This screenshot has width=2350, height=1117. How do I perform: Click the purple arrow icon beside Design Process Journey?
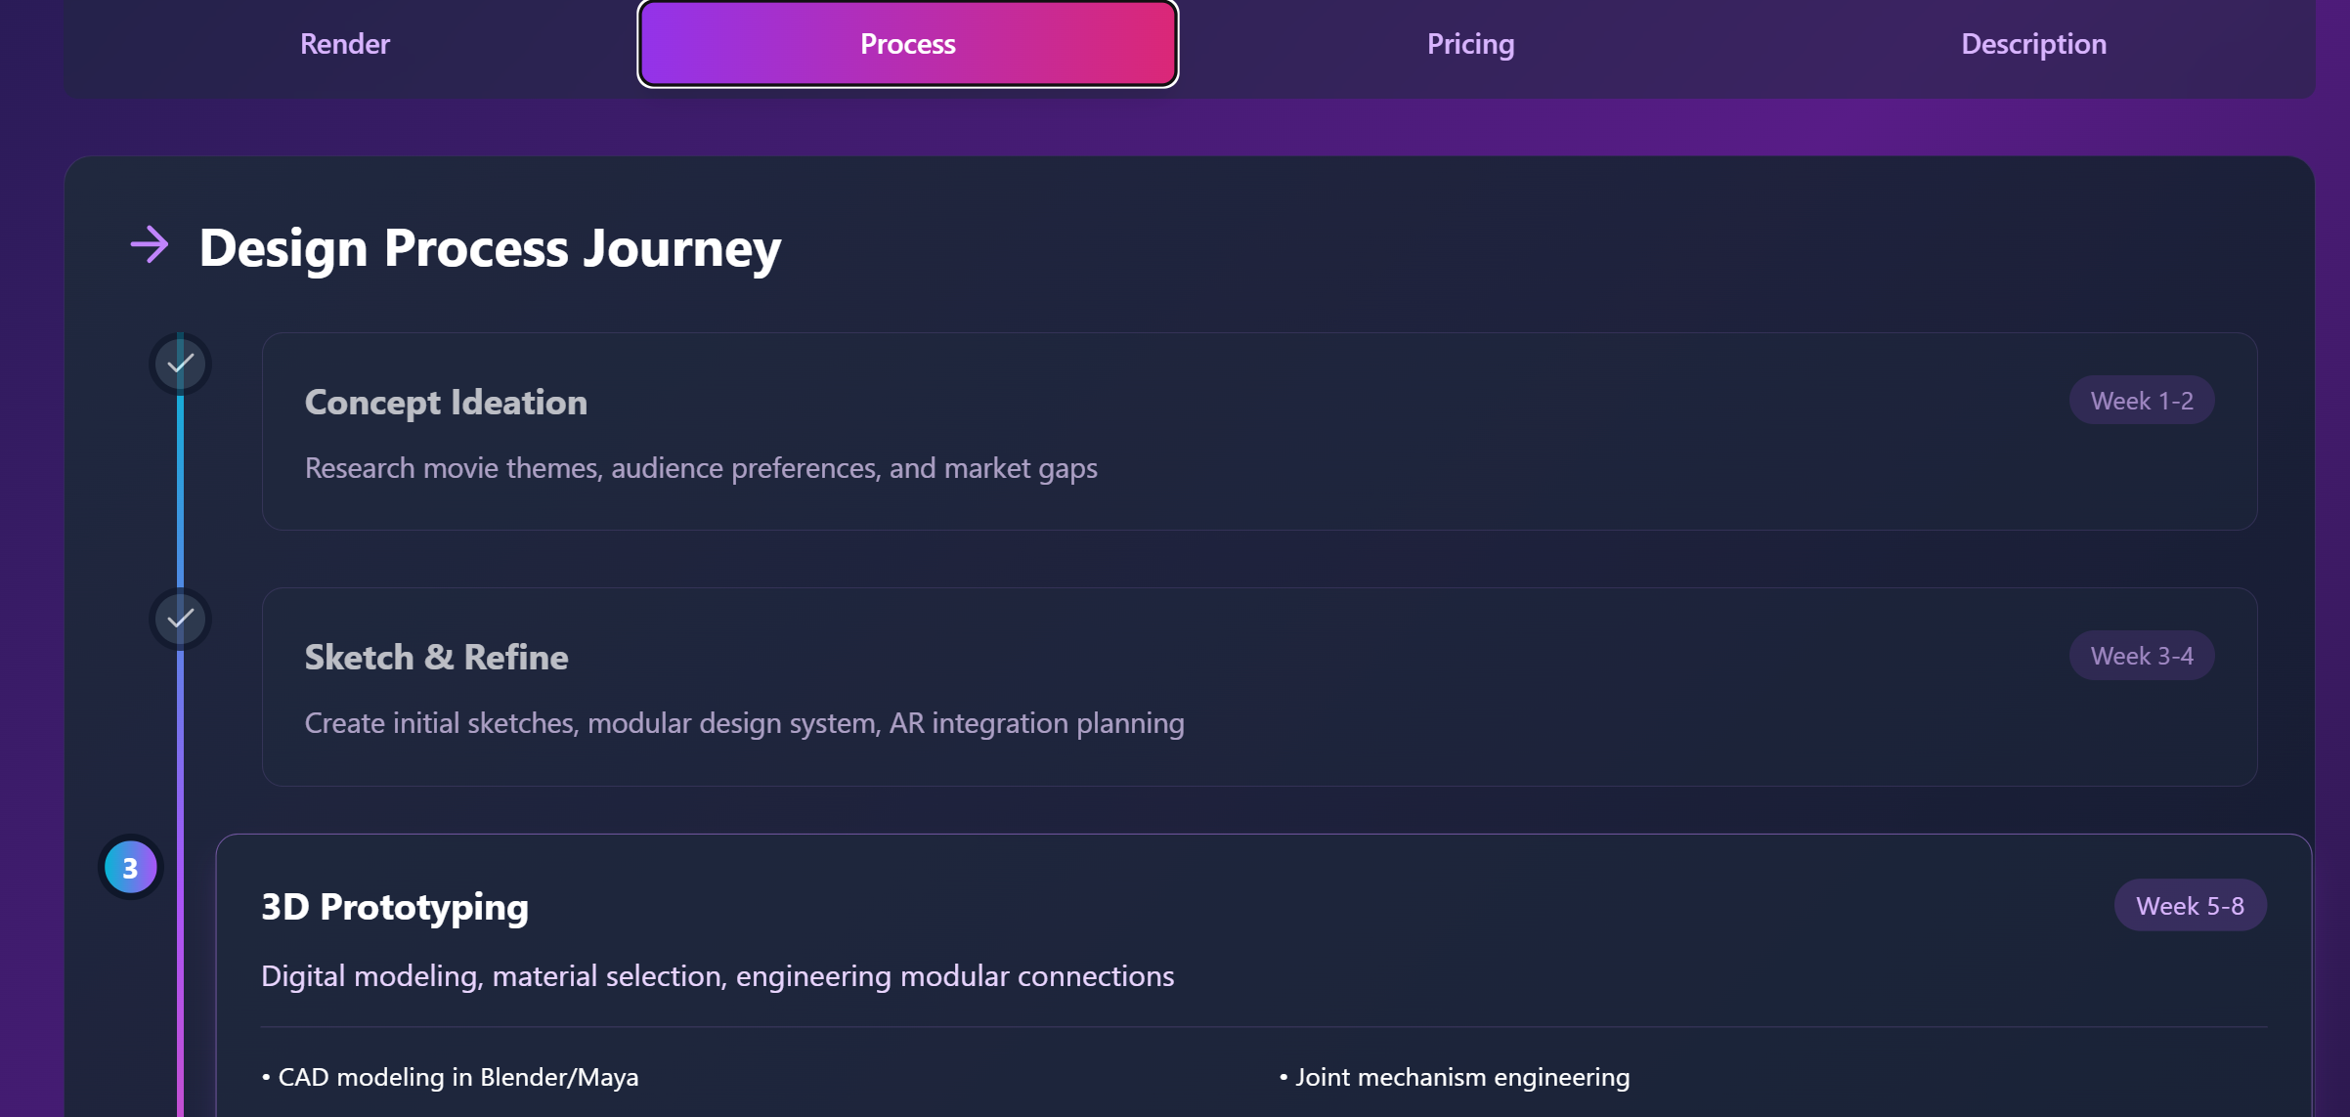150,244
